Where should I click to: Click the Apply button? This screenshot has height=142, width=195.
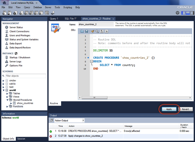(x=169, y=109)
